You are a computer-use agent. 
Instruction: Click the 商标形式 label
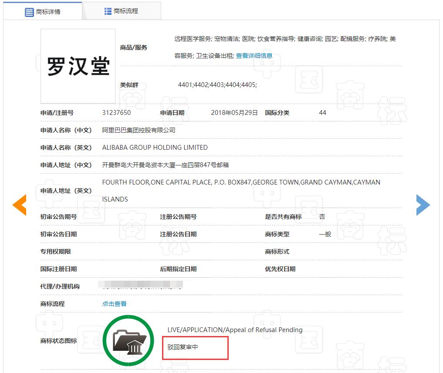click(x=277, y=252)
